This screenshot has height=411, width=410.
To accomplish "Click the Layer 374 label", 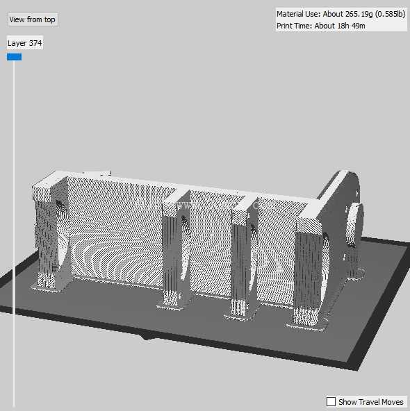I will 24,43.
